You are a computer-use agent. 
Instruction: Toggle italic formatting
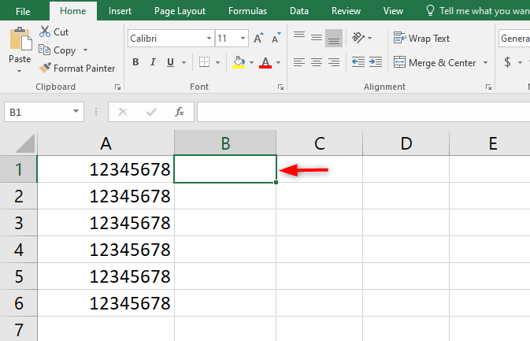click(153, 62)
